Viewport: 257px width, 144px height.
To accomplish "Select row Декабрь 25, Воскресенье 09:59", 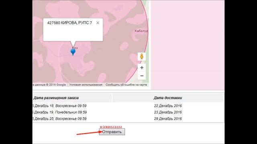I will [59, 119].
